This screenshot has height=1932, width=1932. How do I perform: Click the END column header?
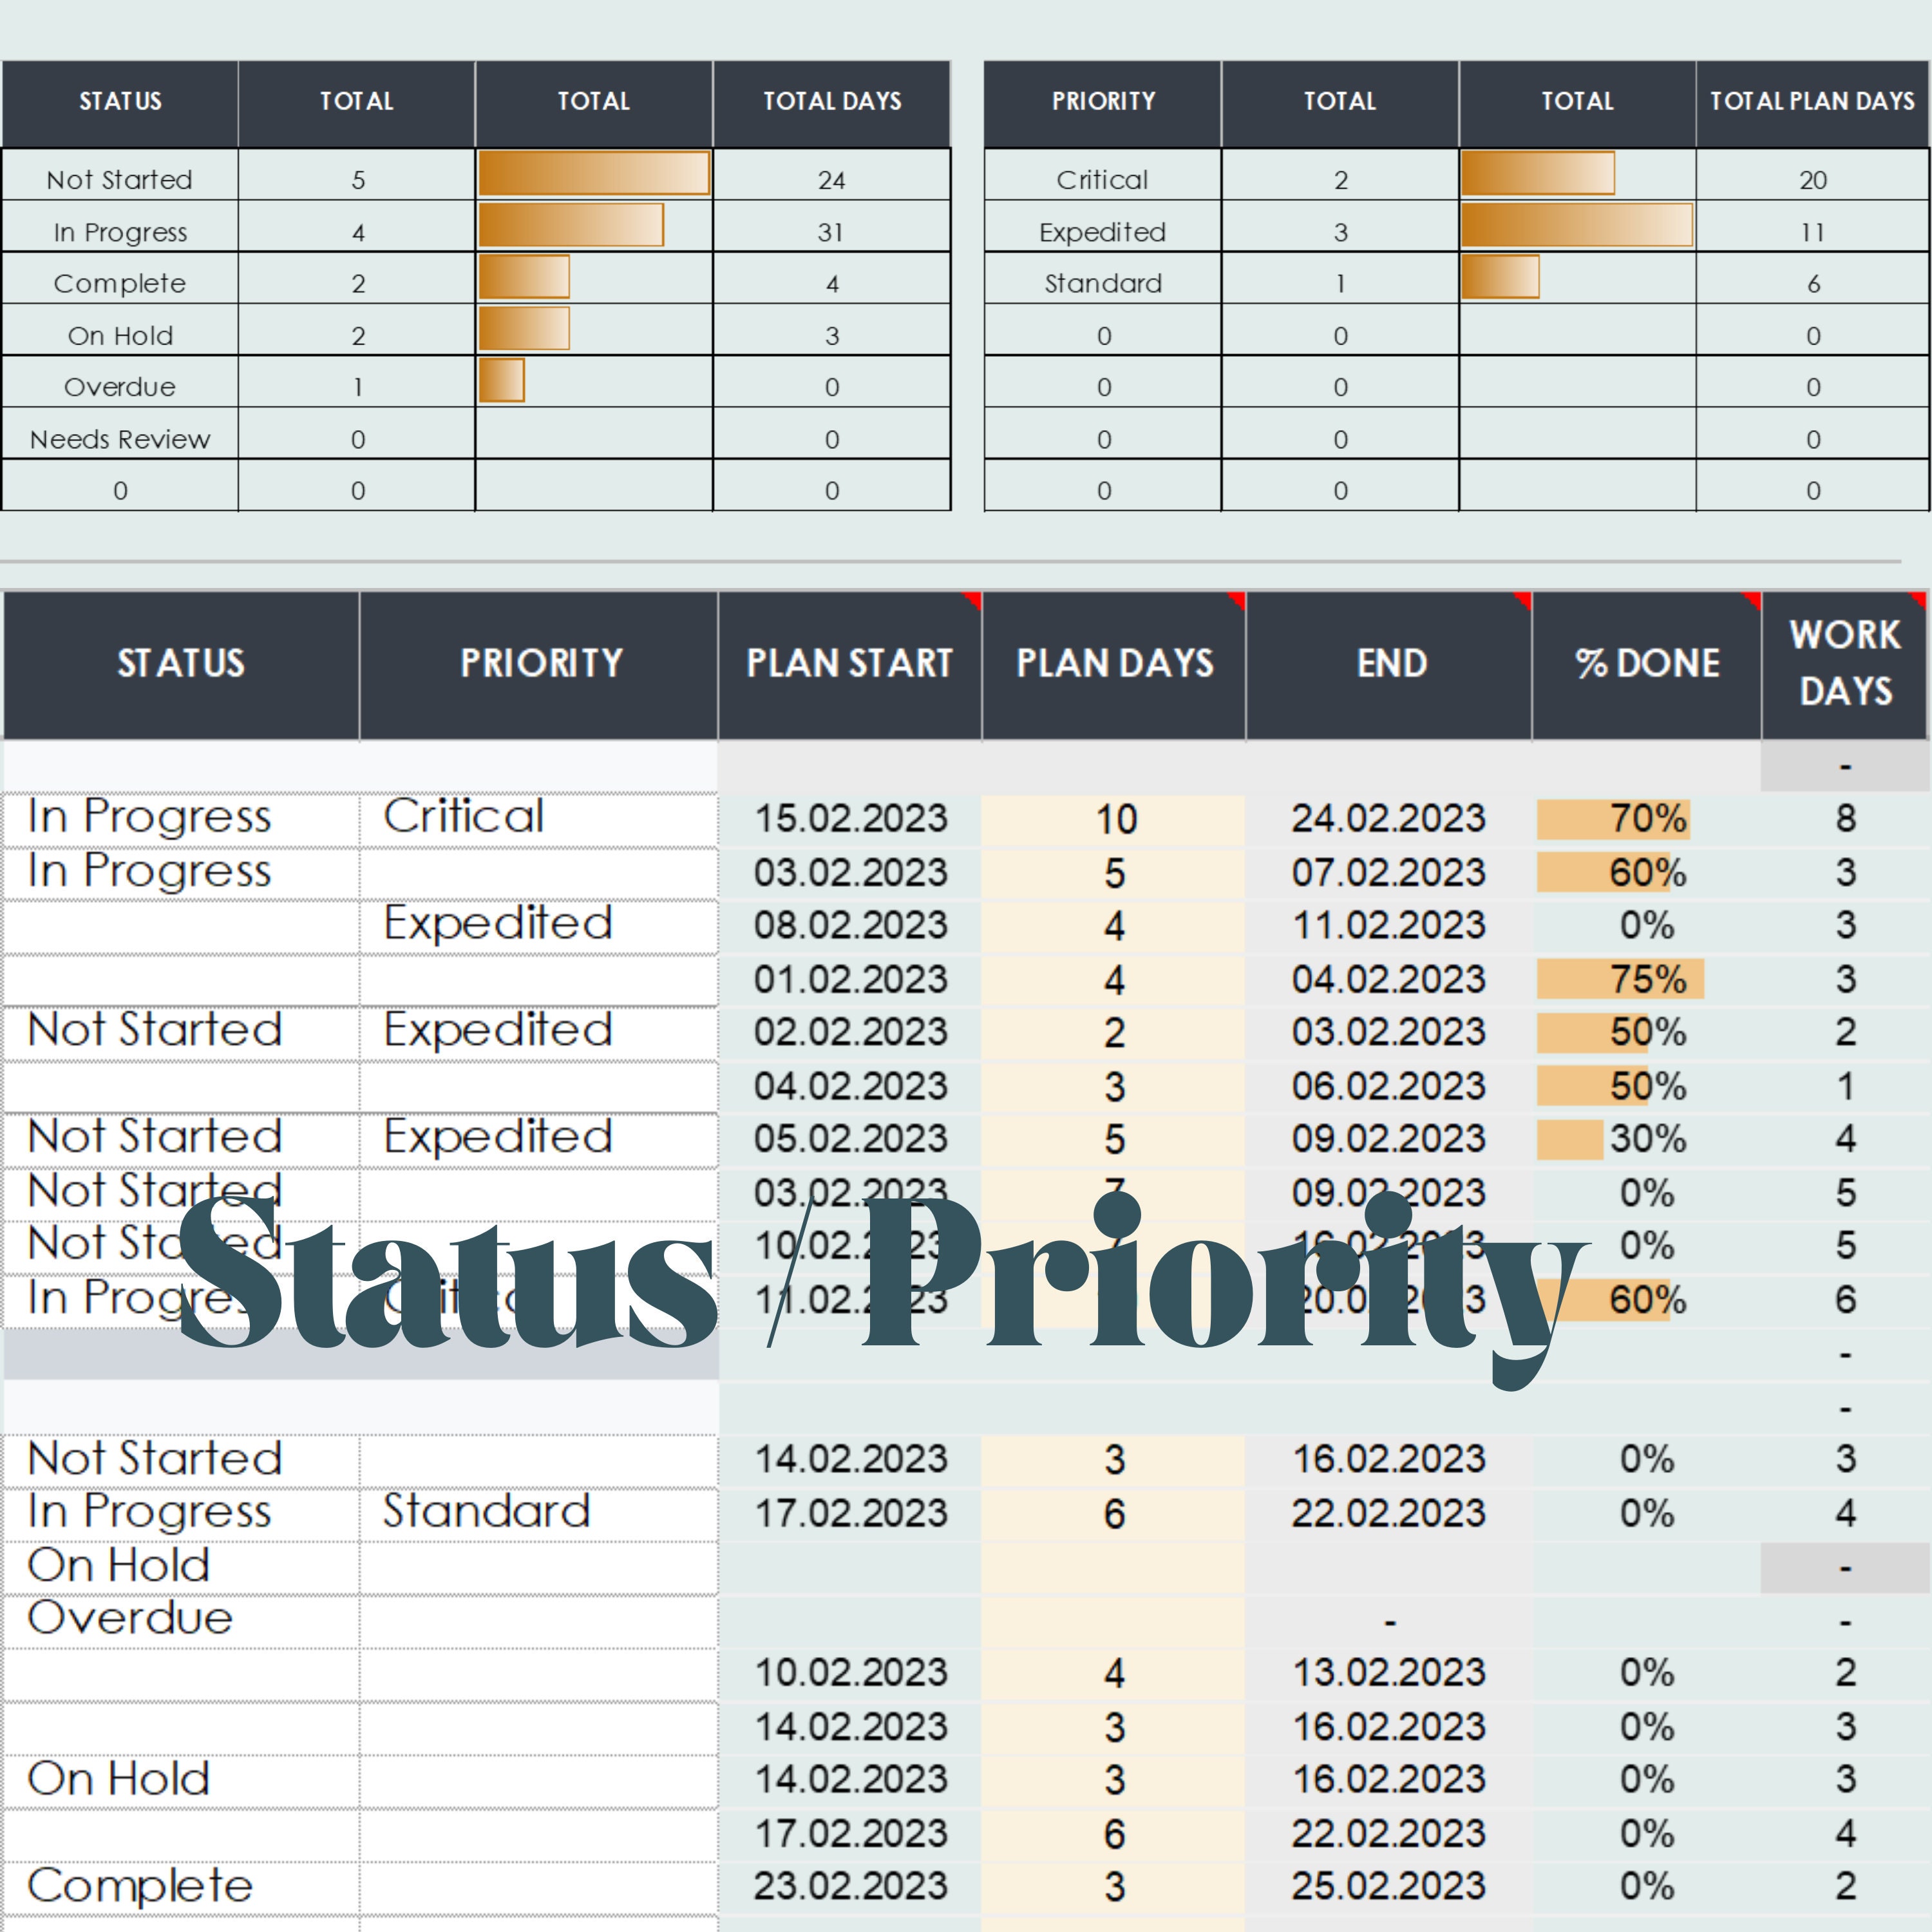tap(1389, 664)
